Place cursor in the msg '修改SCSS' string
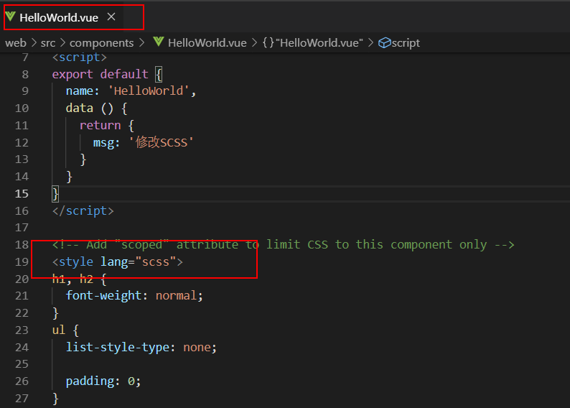570x408 pixels. (x=162, y=142)
